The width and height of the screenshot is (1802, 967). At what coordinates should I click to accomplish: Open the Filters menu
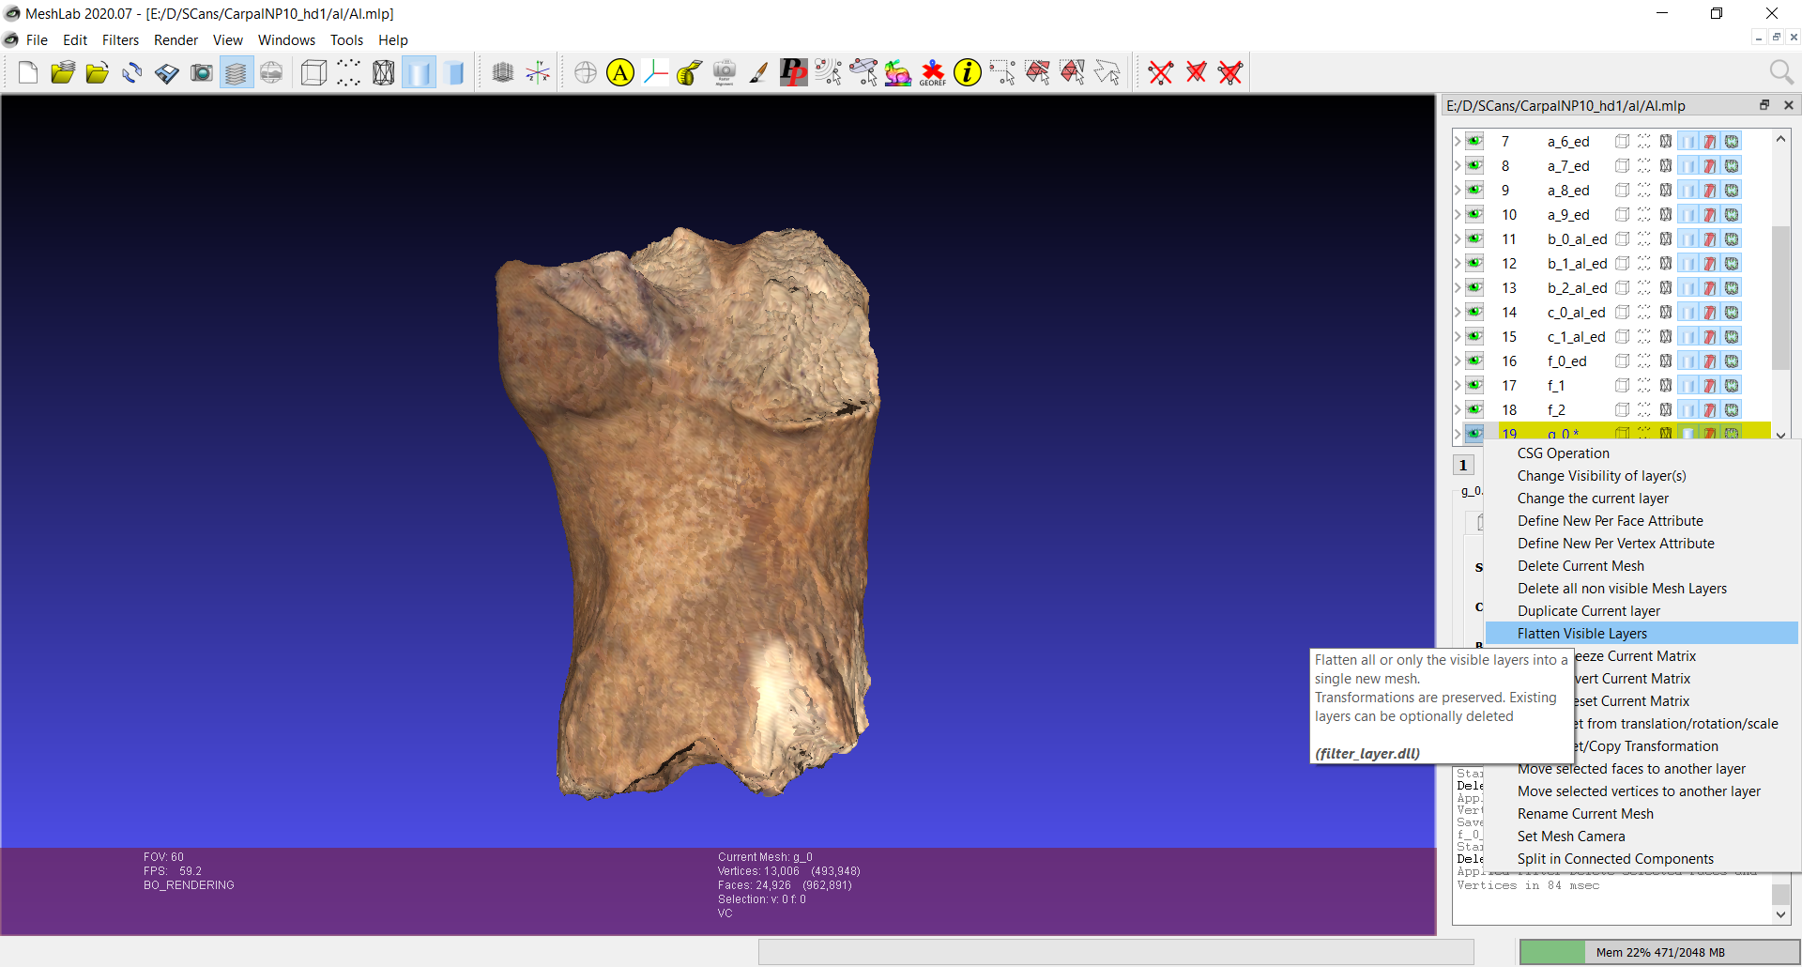[x=120, y=40]
